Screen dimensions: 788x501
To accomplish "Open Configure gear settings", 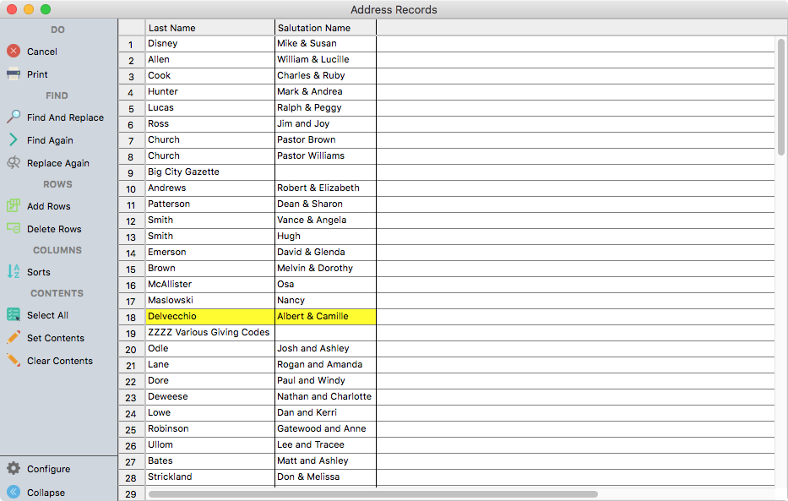I will click(x=14, y=469).
